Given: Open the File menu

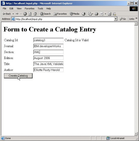Looking at the screenshot, I should tap(5, 9).
